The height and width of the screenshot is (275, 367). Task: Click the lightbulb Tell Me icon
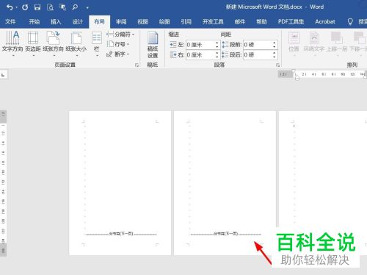[x=350, y=22]
